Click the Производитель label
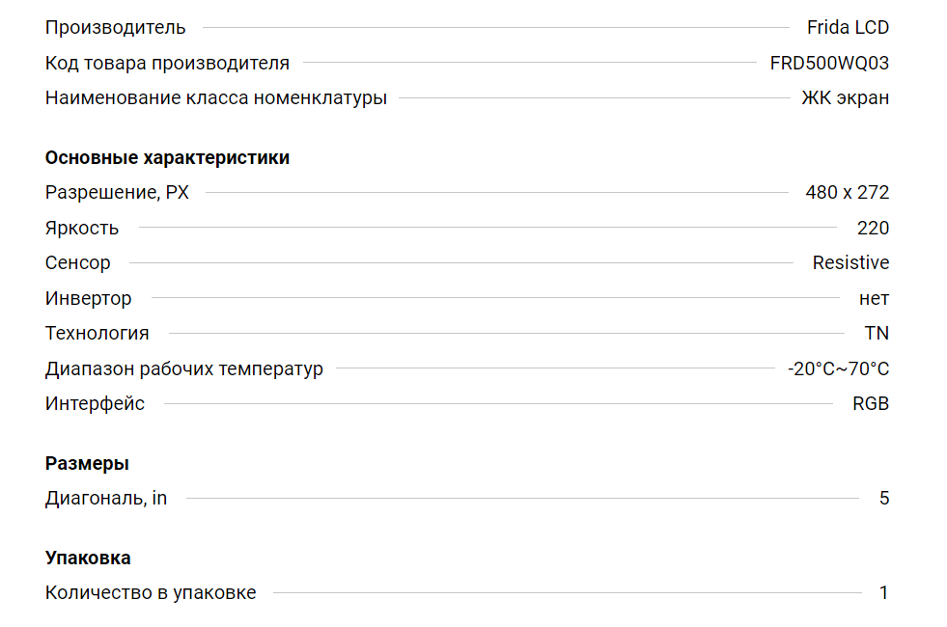 pyautogui.click(x=116, y=28)
